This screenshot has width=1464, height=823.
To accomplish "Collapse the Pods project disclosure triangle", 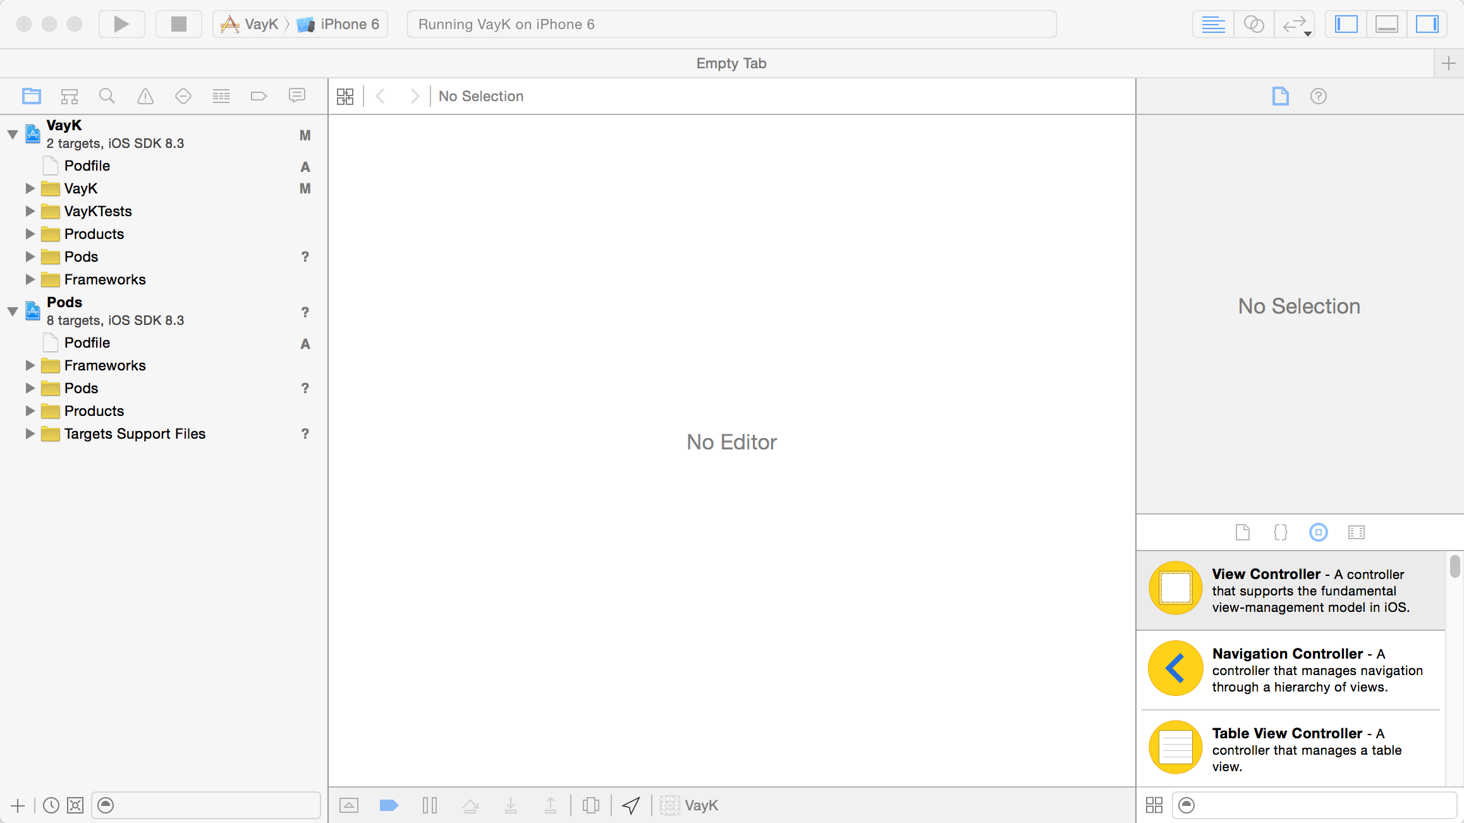I will [x=13, y=311].
